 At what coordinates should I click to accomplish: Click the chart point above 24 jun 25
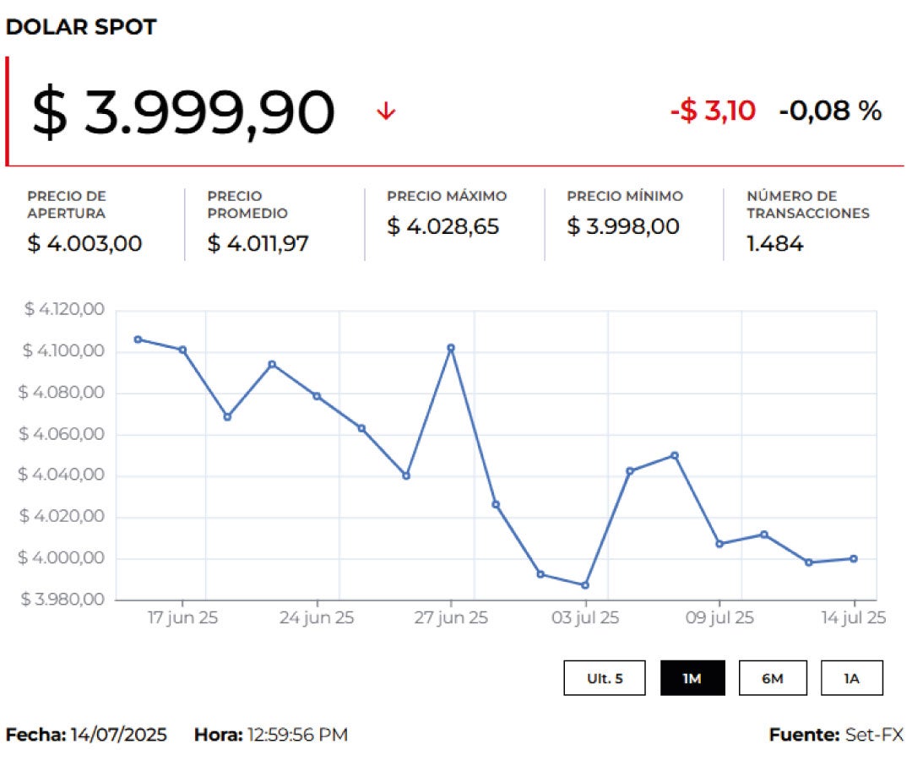[317, 396]
